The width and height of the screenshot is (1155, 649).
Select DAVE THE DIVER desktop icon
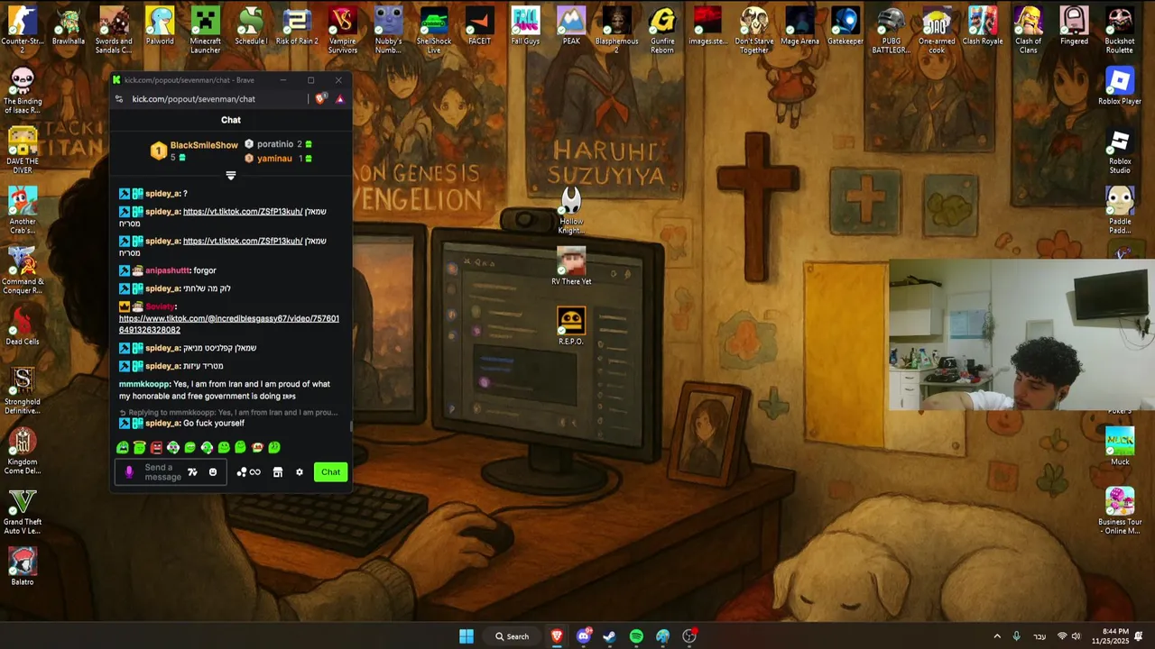pyautogui.click(x=23, y=151)
